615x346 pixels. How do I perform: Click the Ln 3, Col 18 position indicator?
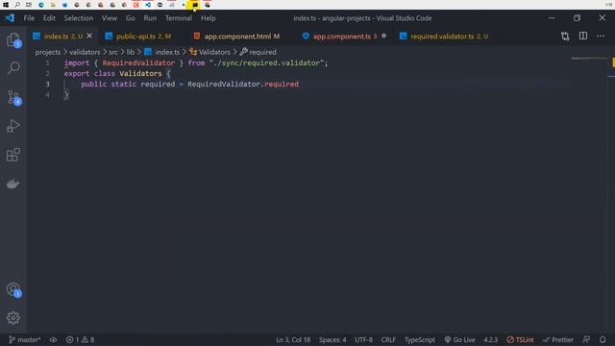[293, 339]
